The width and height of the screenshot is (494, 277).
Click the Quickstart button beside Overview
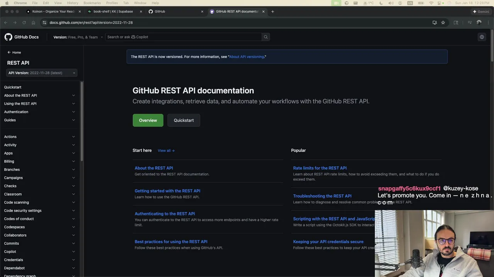pyautogui.click(x=184, y=120)
